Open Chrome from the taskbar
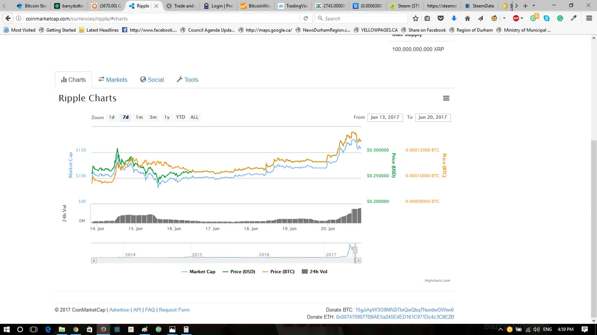597x335 pixels. point(76,329)
